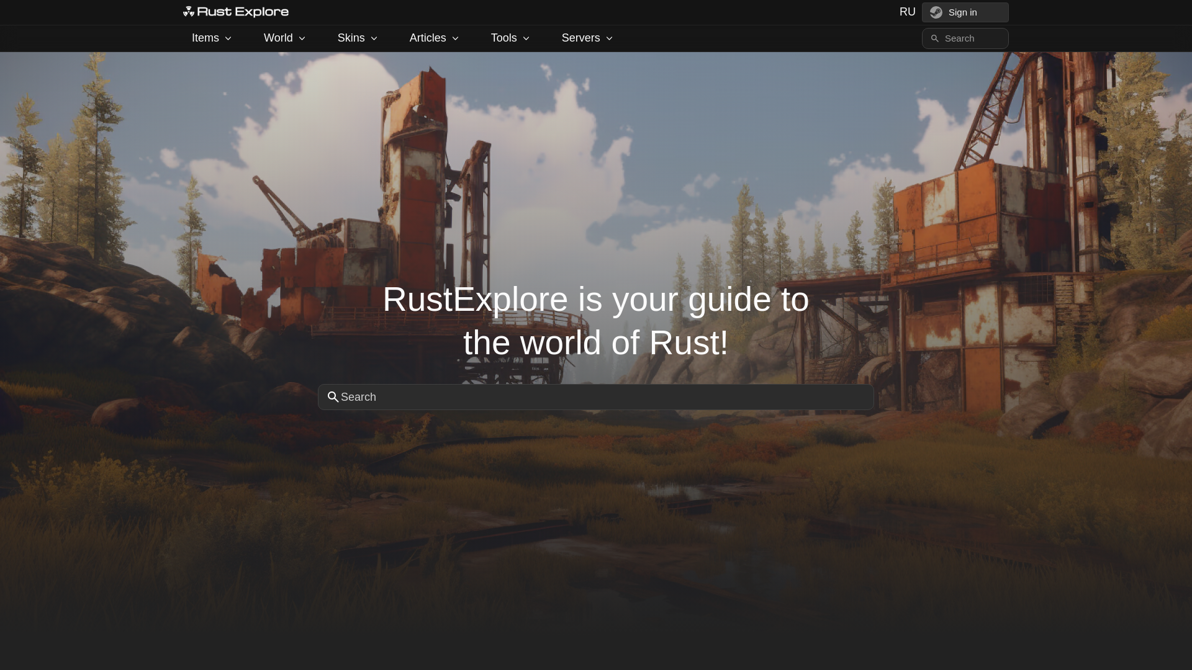
Task: Click the Steam icon in Sign in
Action: pyautogui.click(x=936, y=12)
